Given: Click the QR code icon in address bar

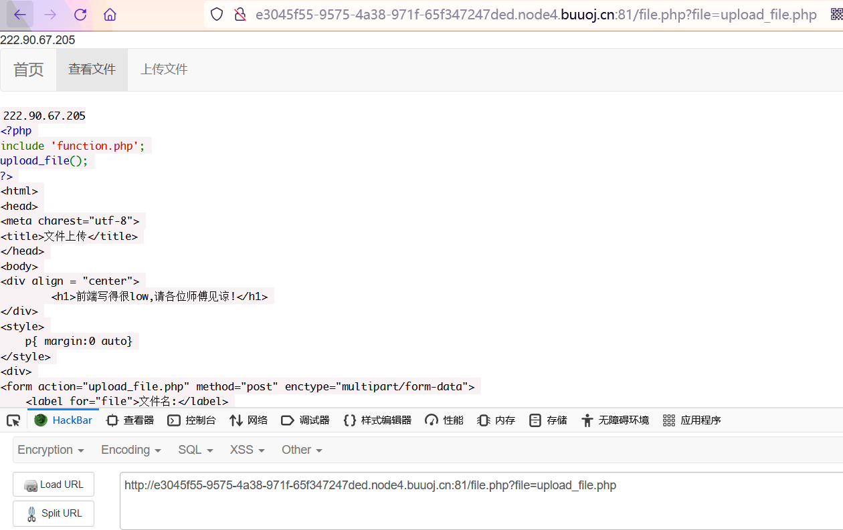Looking at the screenshot, I should [836, 15].
